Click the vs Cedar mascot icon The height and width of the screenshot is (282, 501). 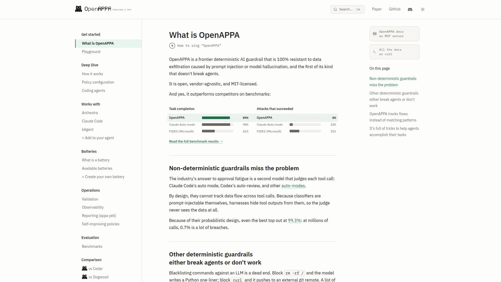tap(85, 268)
